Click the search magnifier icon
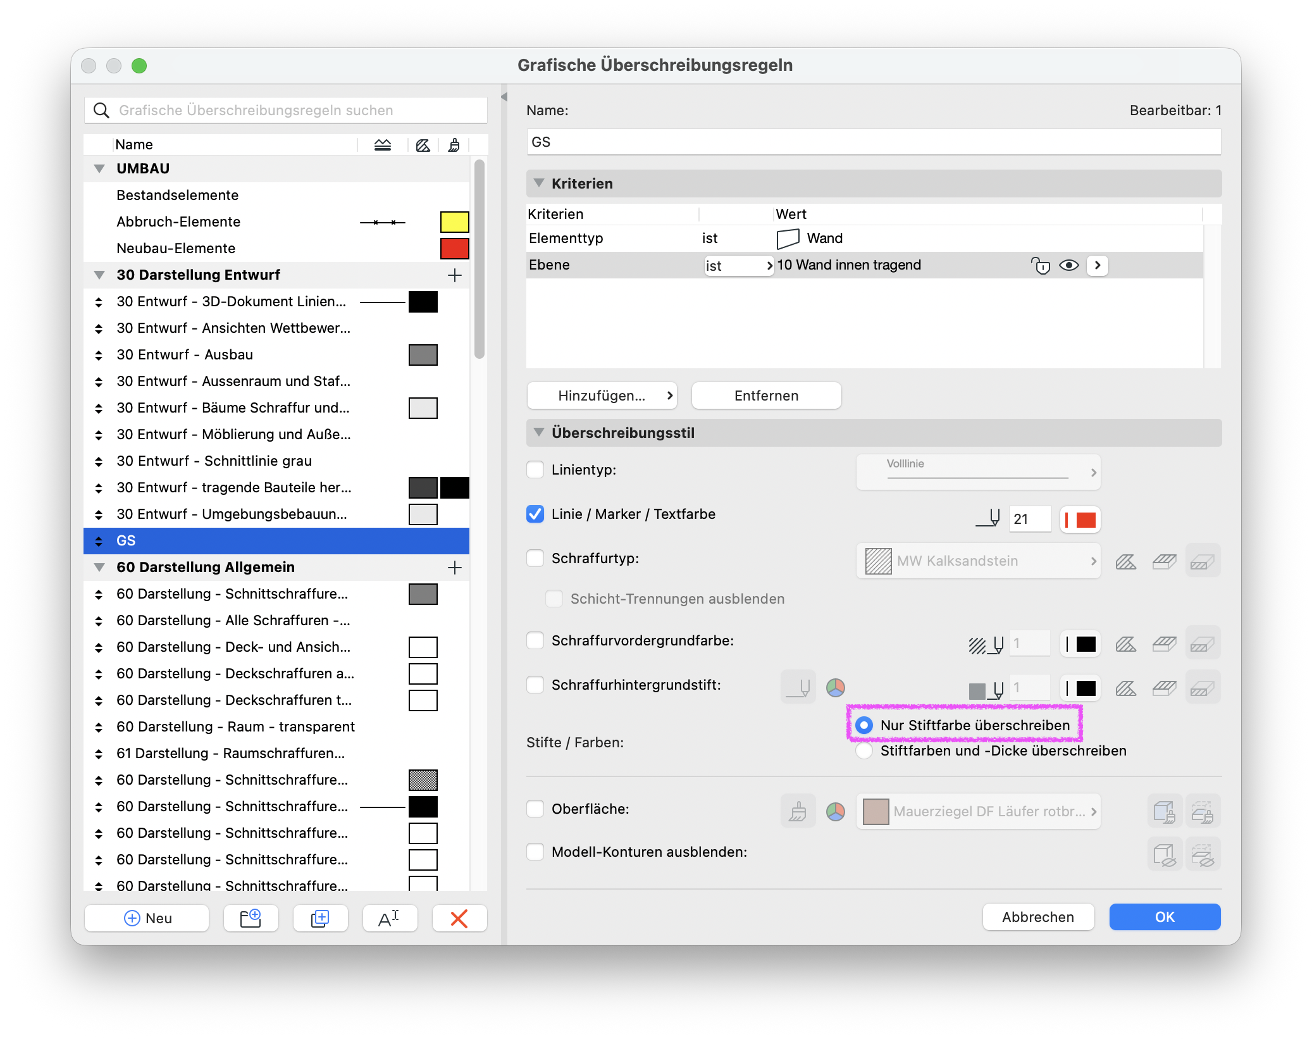This screenshot has height=1039, width=1312. coord(101,110)
